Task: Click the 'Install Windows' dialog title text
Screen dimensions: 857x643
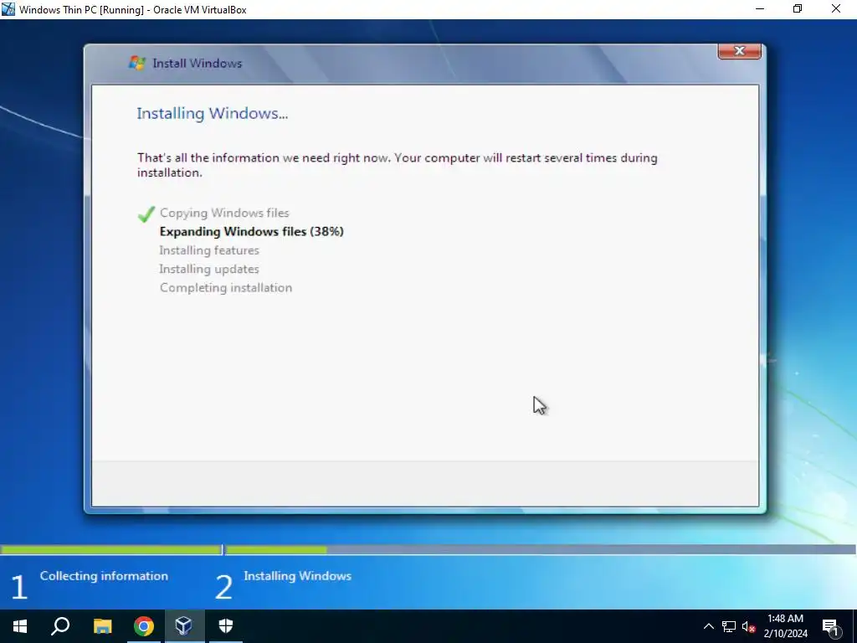Action: click(x=197, y=64)
